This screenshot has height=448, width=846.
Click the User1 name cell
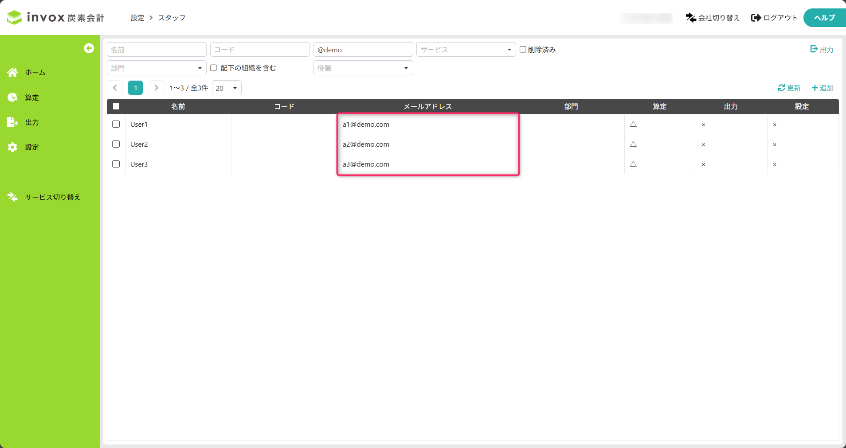click(x=178, y=124)
